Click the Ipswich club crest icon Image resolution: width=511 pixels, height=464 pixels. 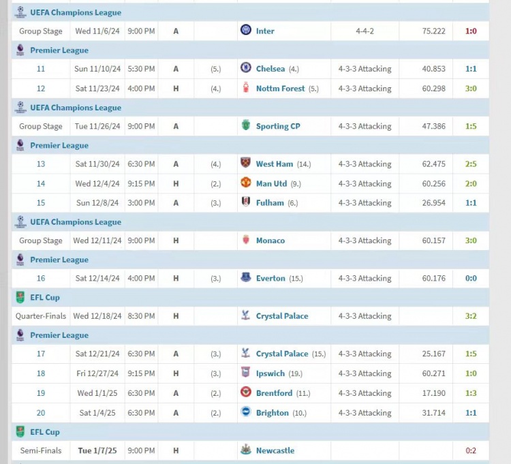pos(246,373)
